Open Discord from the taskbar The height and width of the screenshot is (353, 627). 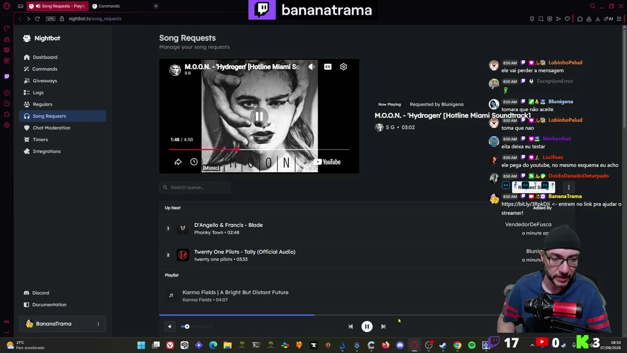pos(400,345)
